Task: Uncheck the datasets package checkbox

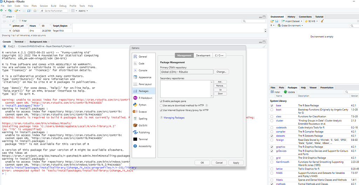Action: tap(272, 136)
